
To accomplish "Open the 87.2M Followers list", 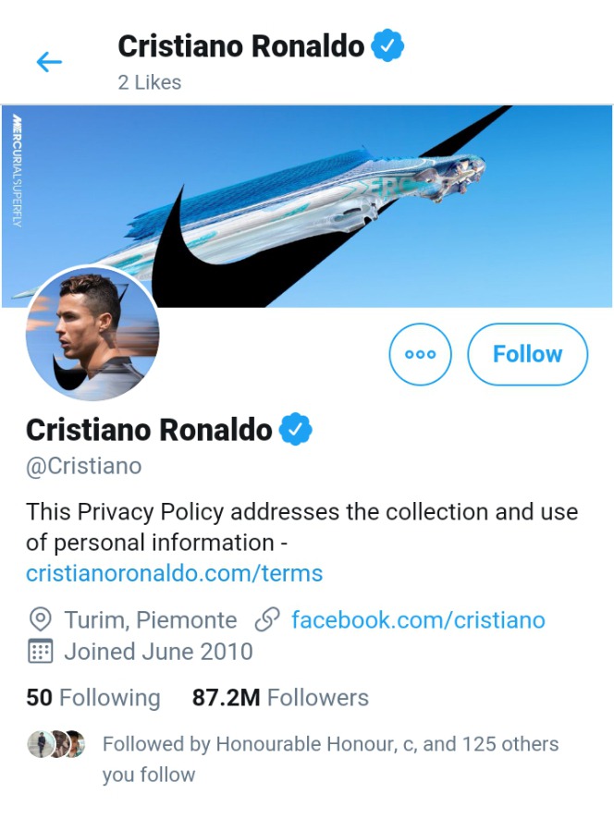I will coord(280,698).
